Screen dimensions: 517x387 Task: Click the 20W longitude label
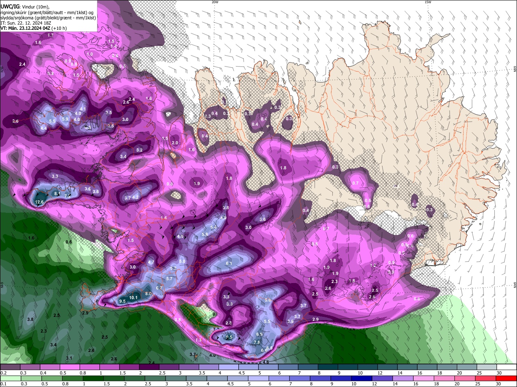[215, 2]
